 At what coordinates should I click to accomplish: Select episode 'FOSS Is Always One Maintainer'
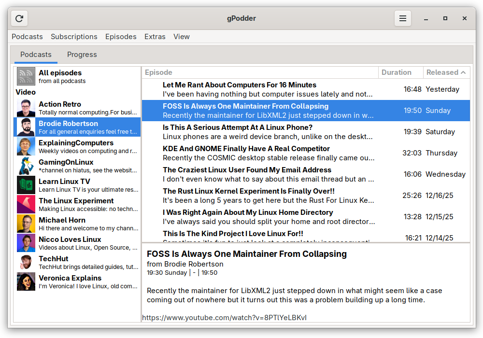tap(306, 111)
